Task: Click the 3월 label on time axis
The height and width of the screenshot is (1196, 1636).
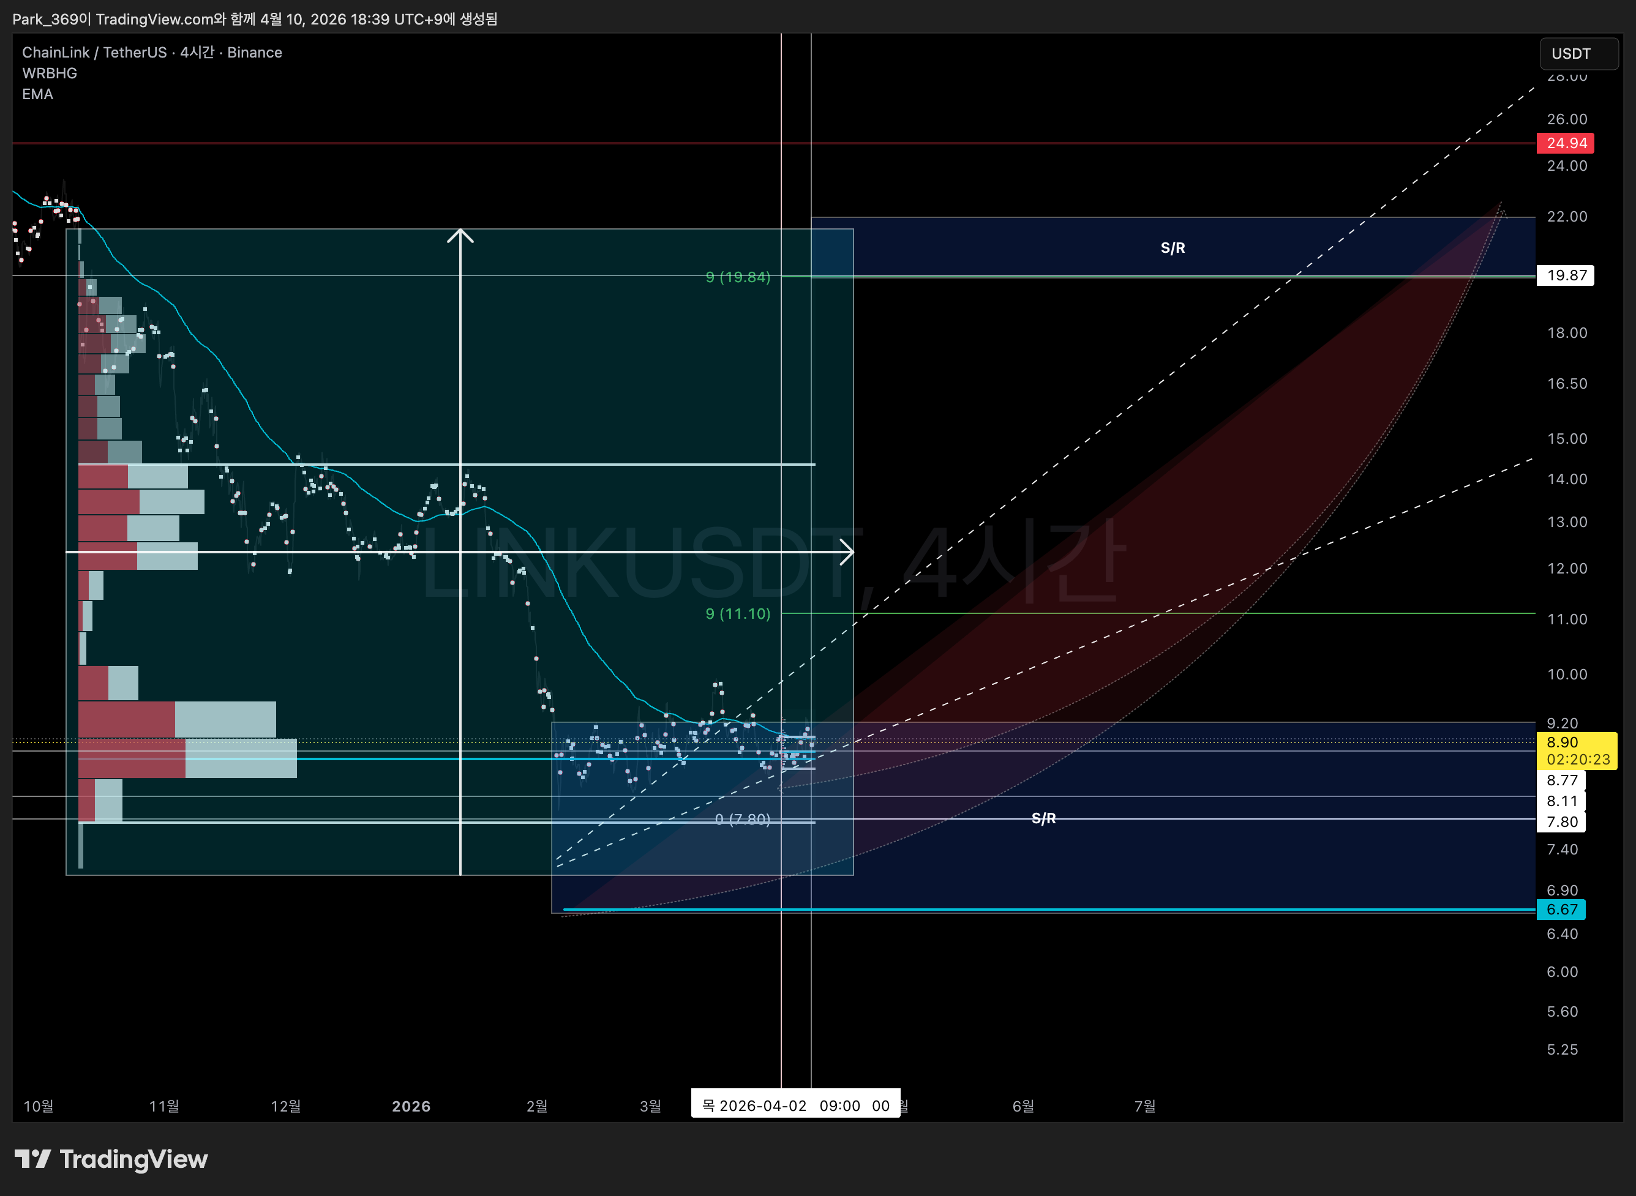Action: coord(650,1106)
